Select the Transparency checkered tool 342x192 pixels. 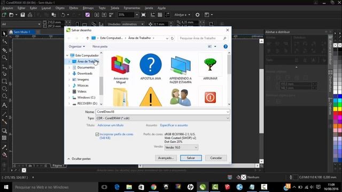click(4, 138)
